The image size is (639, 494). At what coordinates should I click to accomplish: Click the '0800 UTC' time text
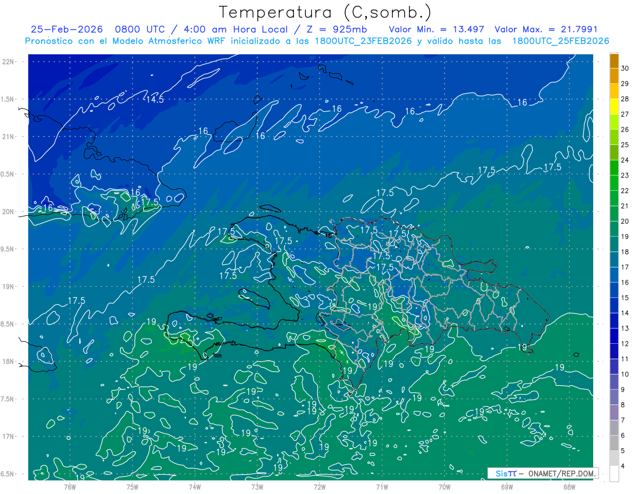(140, 29)
